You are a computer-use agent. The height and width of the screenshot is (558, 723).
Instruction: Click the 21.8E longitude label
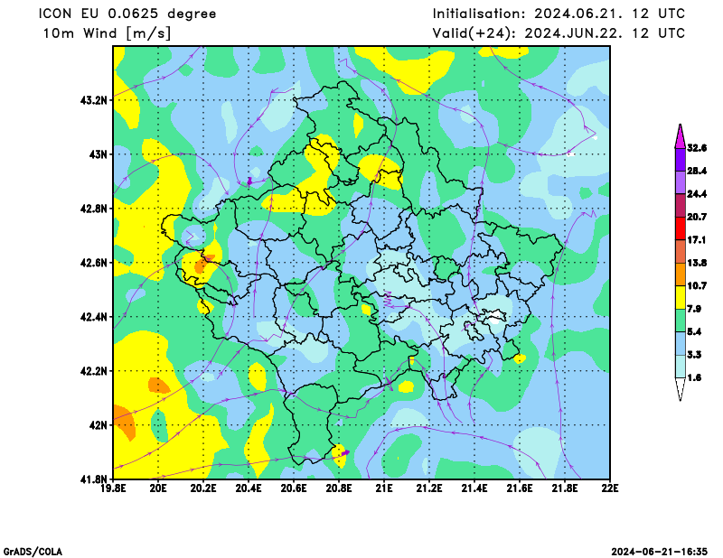(x=565, y=488)
